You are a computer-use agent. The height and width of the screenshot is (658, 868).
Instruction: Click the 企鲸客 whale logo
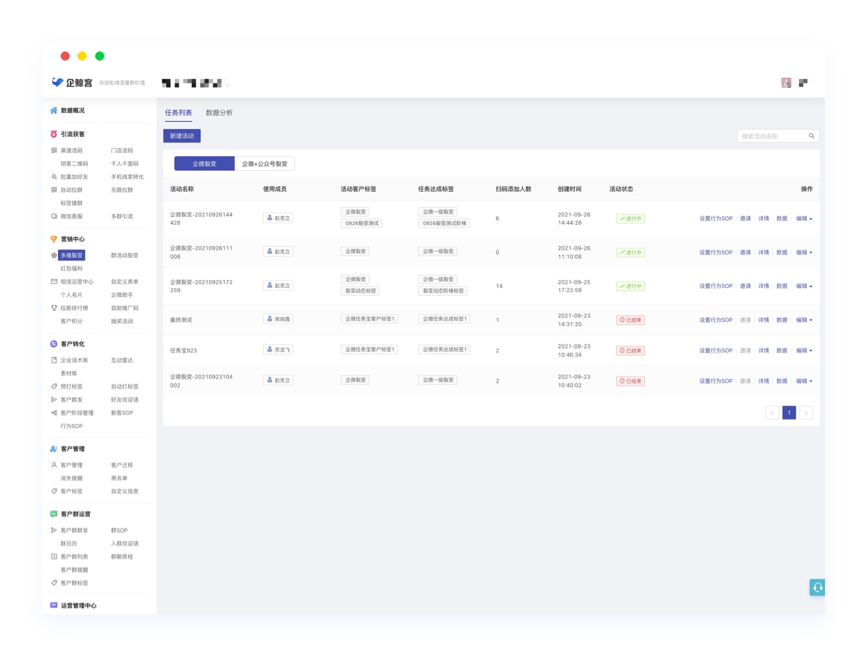click(57, 82)
